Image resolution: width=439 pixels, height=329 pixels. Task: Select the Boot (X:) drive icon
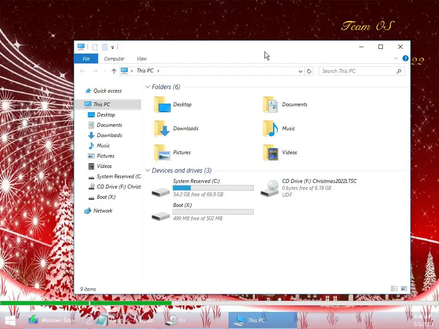(160, 216)
